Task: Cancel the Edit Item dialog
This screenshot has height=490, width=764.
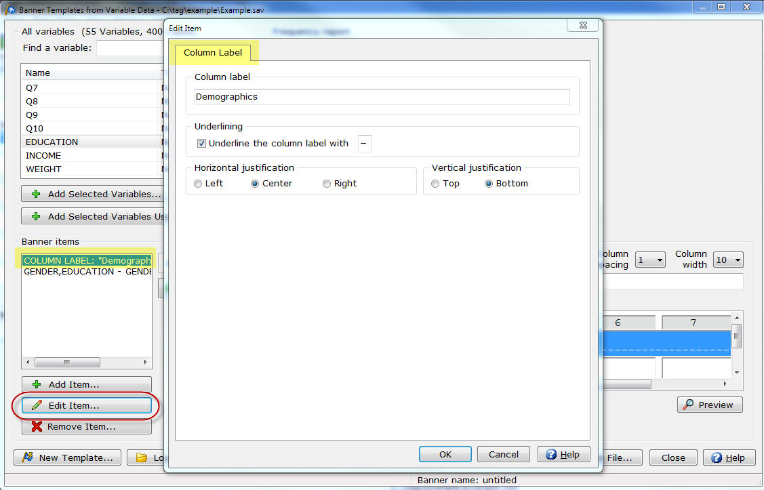Action: click(x=503, y=454)
